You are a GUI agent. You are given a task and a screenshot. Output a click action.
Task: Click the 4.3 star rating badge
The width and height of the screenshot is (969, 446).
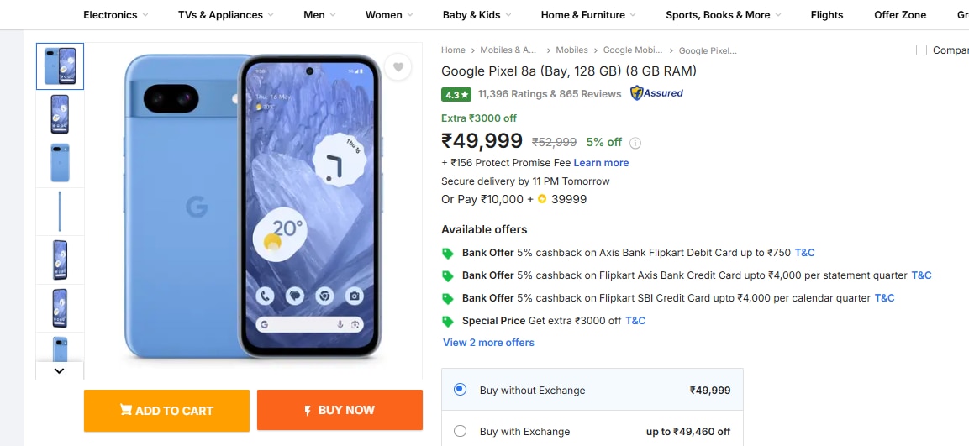click(456, 94)
